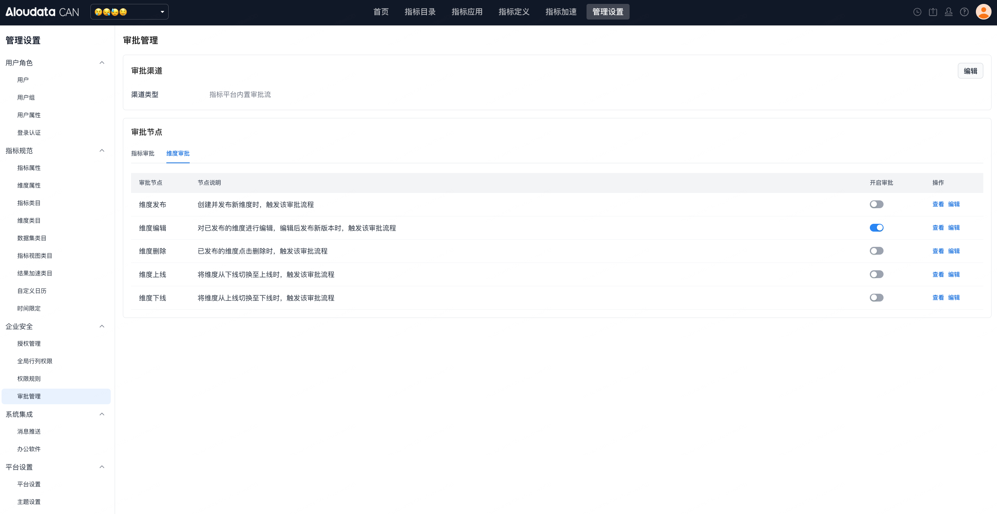Switch to the 指标审批 tab
This screenshot has height=514, width=997.
tap(143, 153)
